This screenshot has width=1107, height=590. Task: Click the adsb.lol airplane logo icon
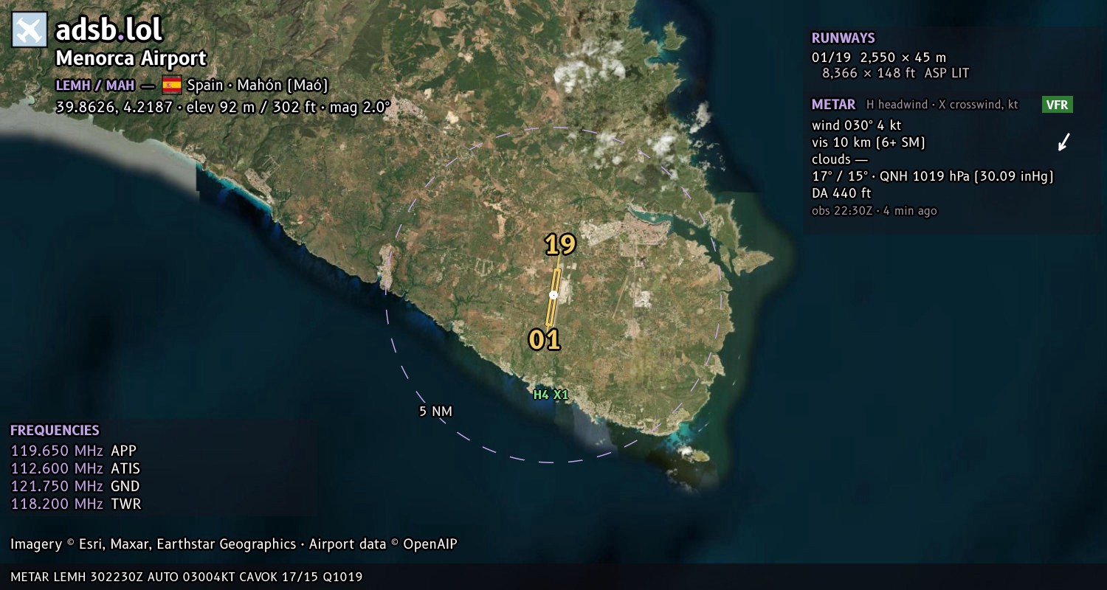[30, 29]
